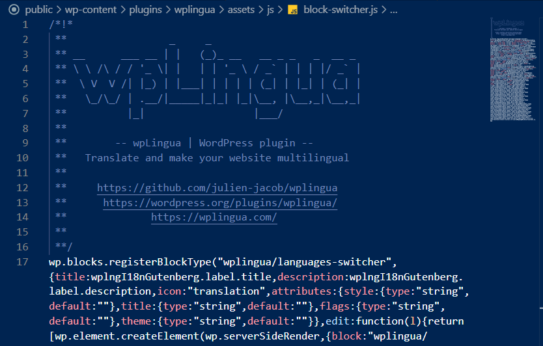Follow the github.com/julien-jacob/wplingua link
Screen dimensions: 543x346
pyautogui.click(x=217, y=187)
